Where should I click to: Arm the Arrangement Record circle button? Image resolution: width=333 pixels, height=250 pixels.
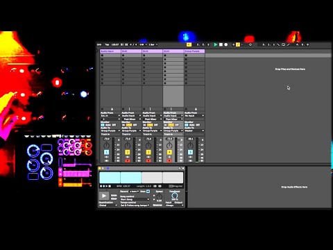(x=226, y=44)
